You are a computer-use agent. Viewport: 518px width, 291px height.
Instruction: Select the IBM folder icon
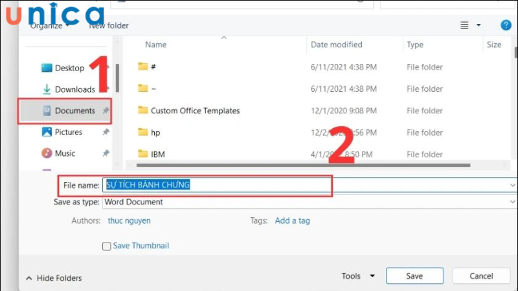click(142, 154)
